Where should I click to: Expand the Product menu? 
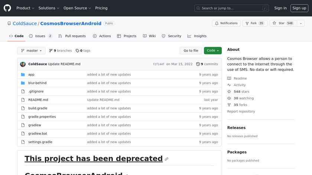[x=25, y=8]
